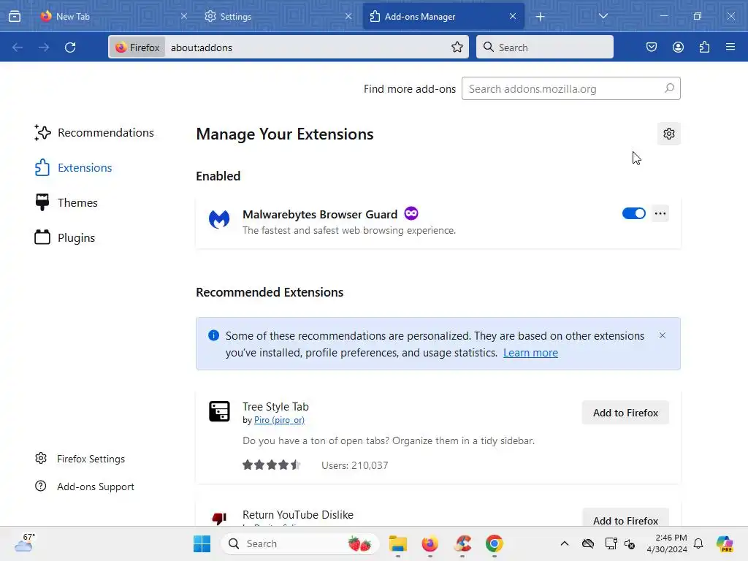
Task: Open the Firefox account icon
Action: pos(678,47)
